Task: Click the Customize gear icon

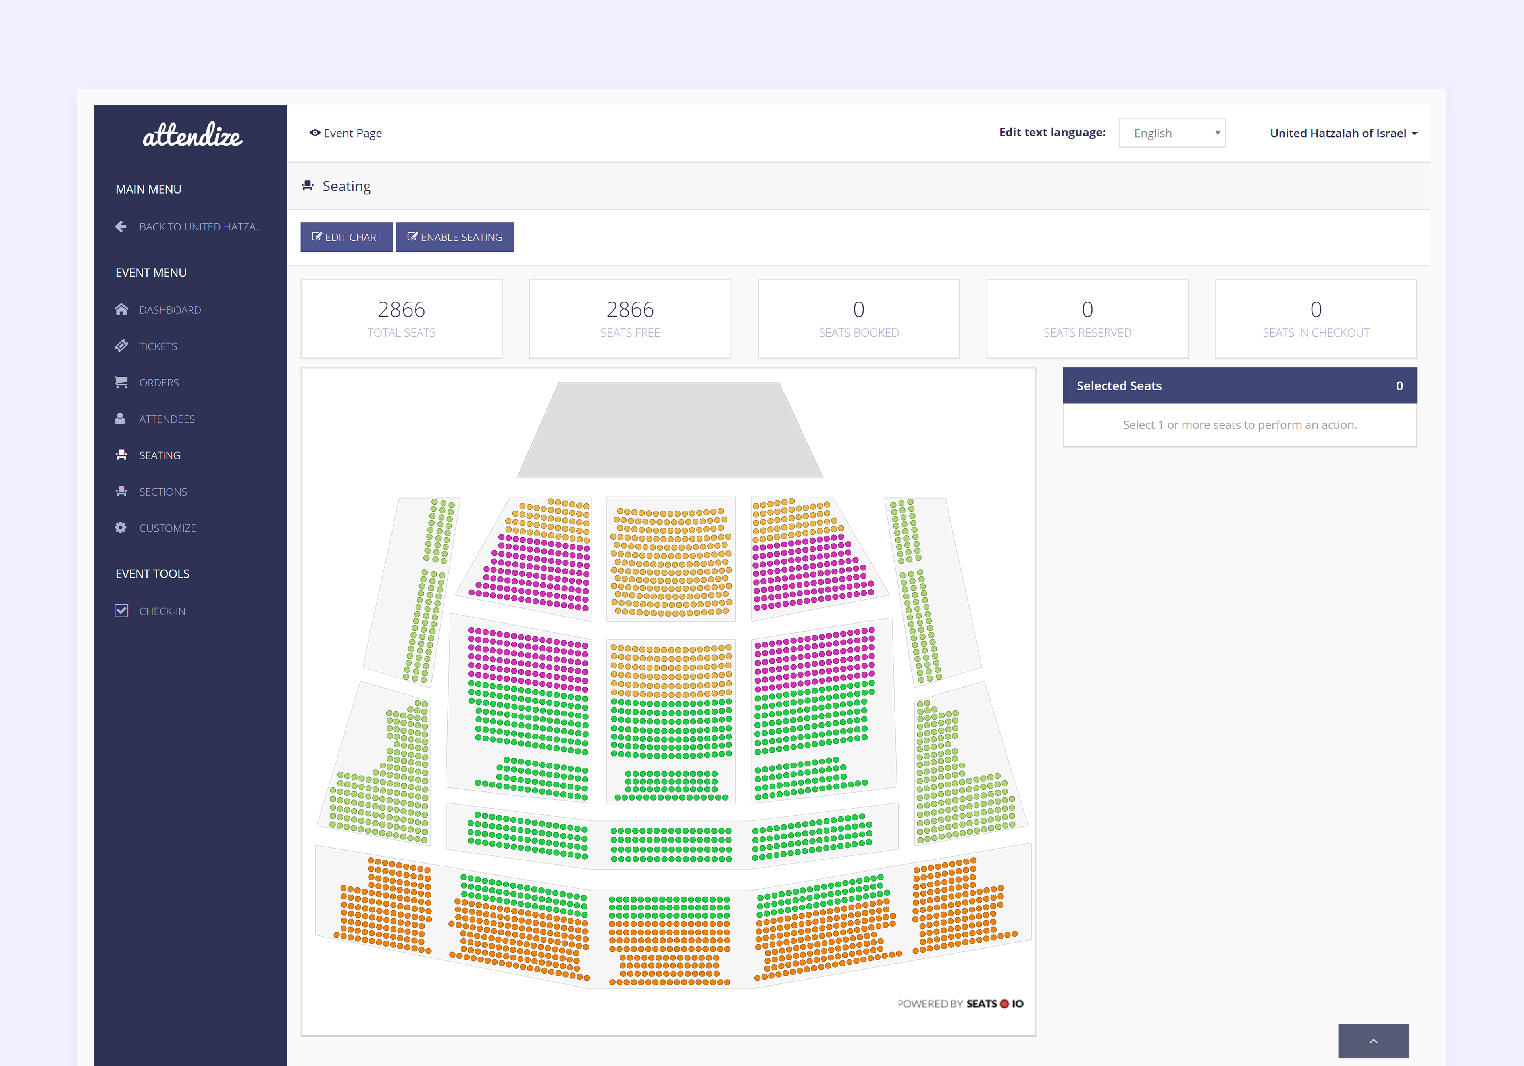Action: [x=121, y=528]
